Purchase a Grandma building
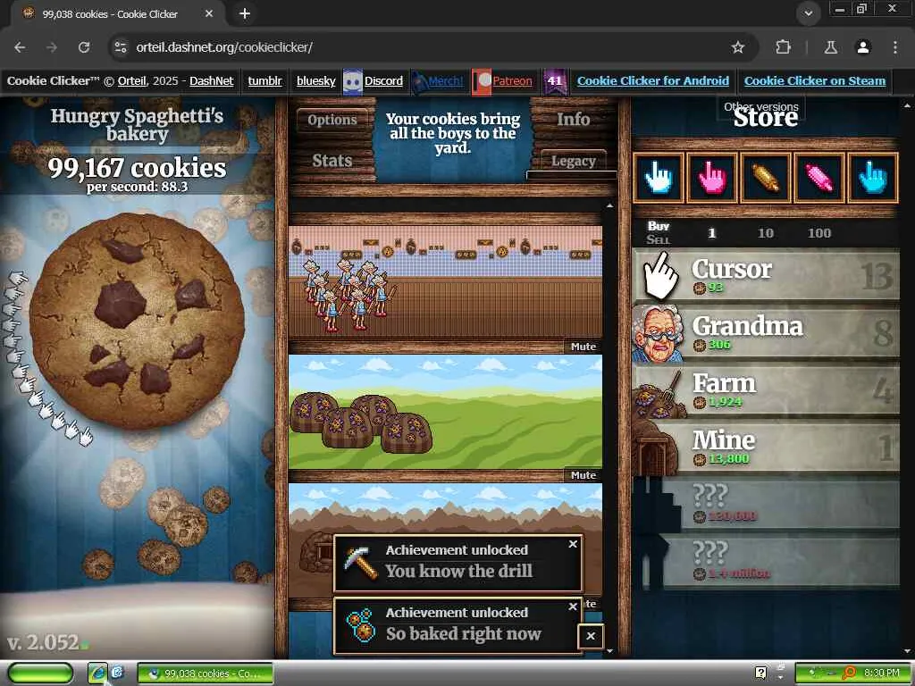This screenshot has width=915, height=686. pos(766,333)
